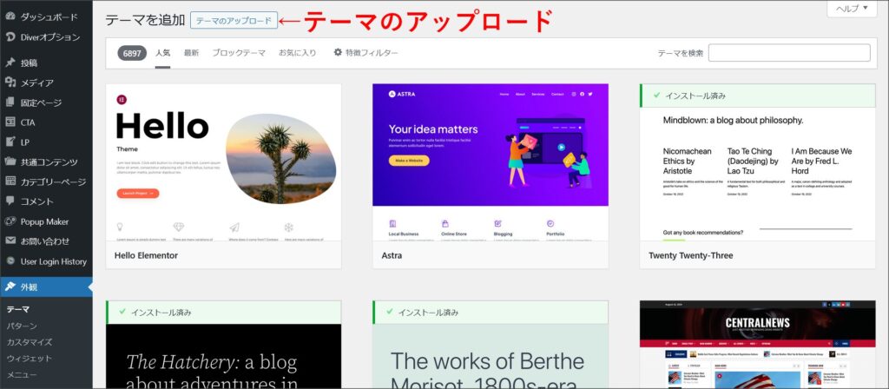889x389 pixels.
Task: Open the メニュー submenu item
Action: pos(22,375)
